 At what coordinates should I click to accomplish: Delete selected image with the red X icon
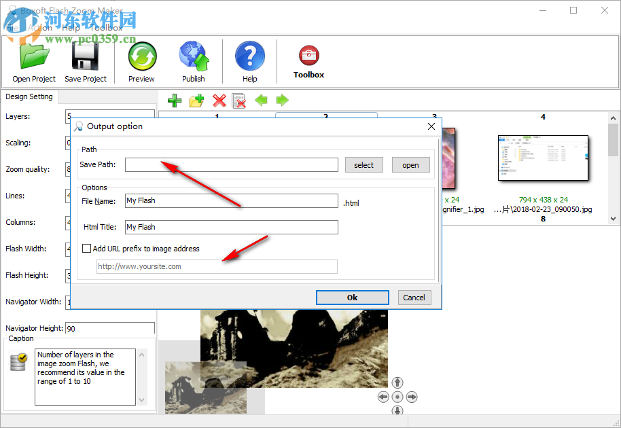tap(219, 101)
